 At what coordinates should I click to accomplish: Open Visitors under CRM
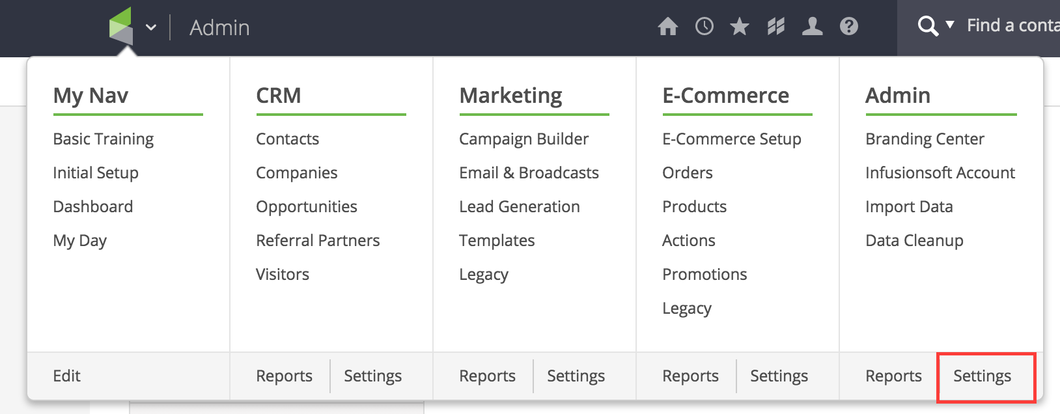pyautogui.click(x=283, y=275)
